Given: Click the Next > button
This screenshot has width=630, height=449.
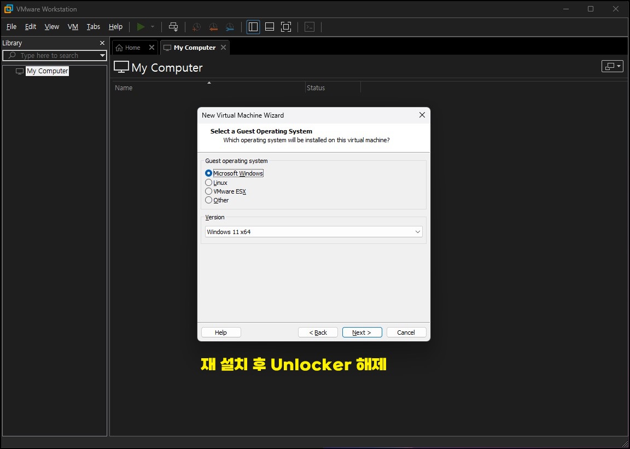Looking at the screenshot, I should (x=362, y=333).
